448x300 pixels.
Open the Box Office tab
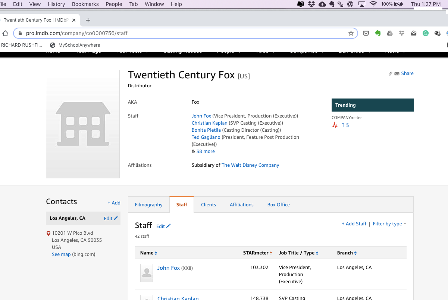[x=279, y=204]
